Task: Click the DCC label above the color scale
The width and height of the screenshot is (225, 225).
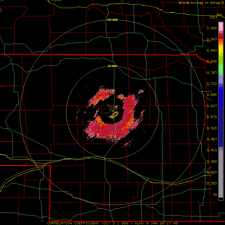Action: [219, 15]
